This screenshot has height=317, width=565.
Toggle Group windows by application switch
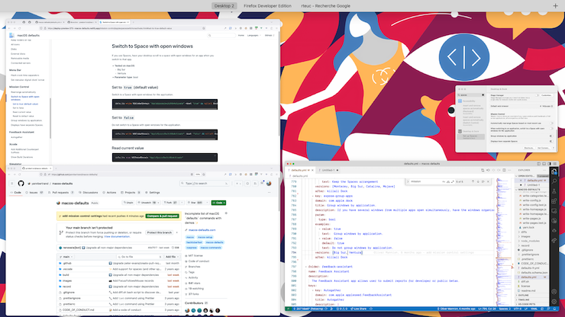551,136
